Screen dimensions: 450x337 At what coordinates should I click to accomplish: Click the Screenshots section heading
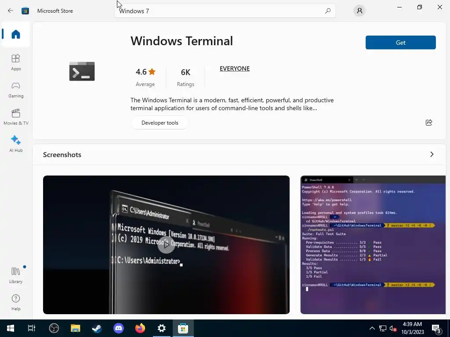(x=62, y=155)
